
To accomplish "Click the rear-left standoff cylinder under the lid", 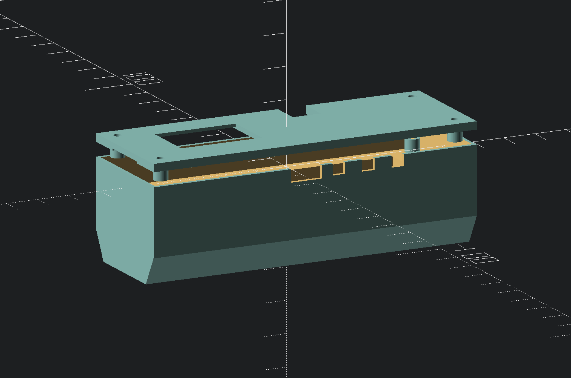I will click(117, 154).
